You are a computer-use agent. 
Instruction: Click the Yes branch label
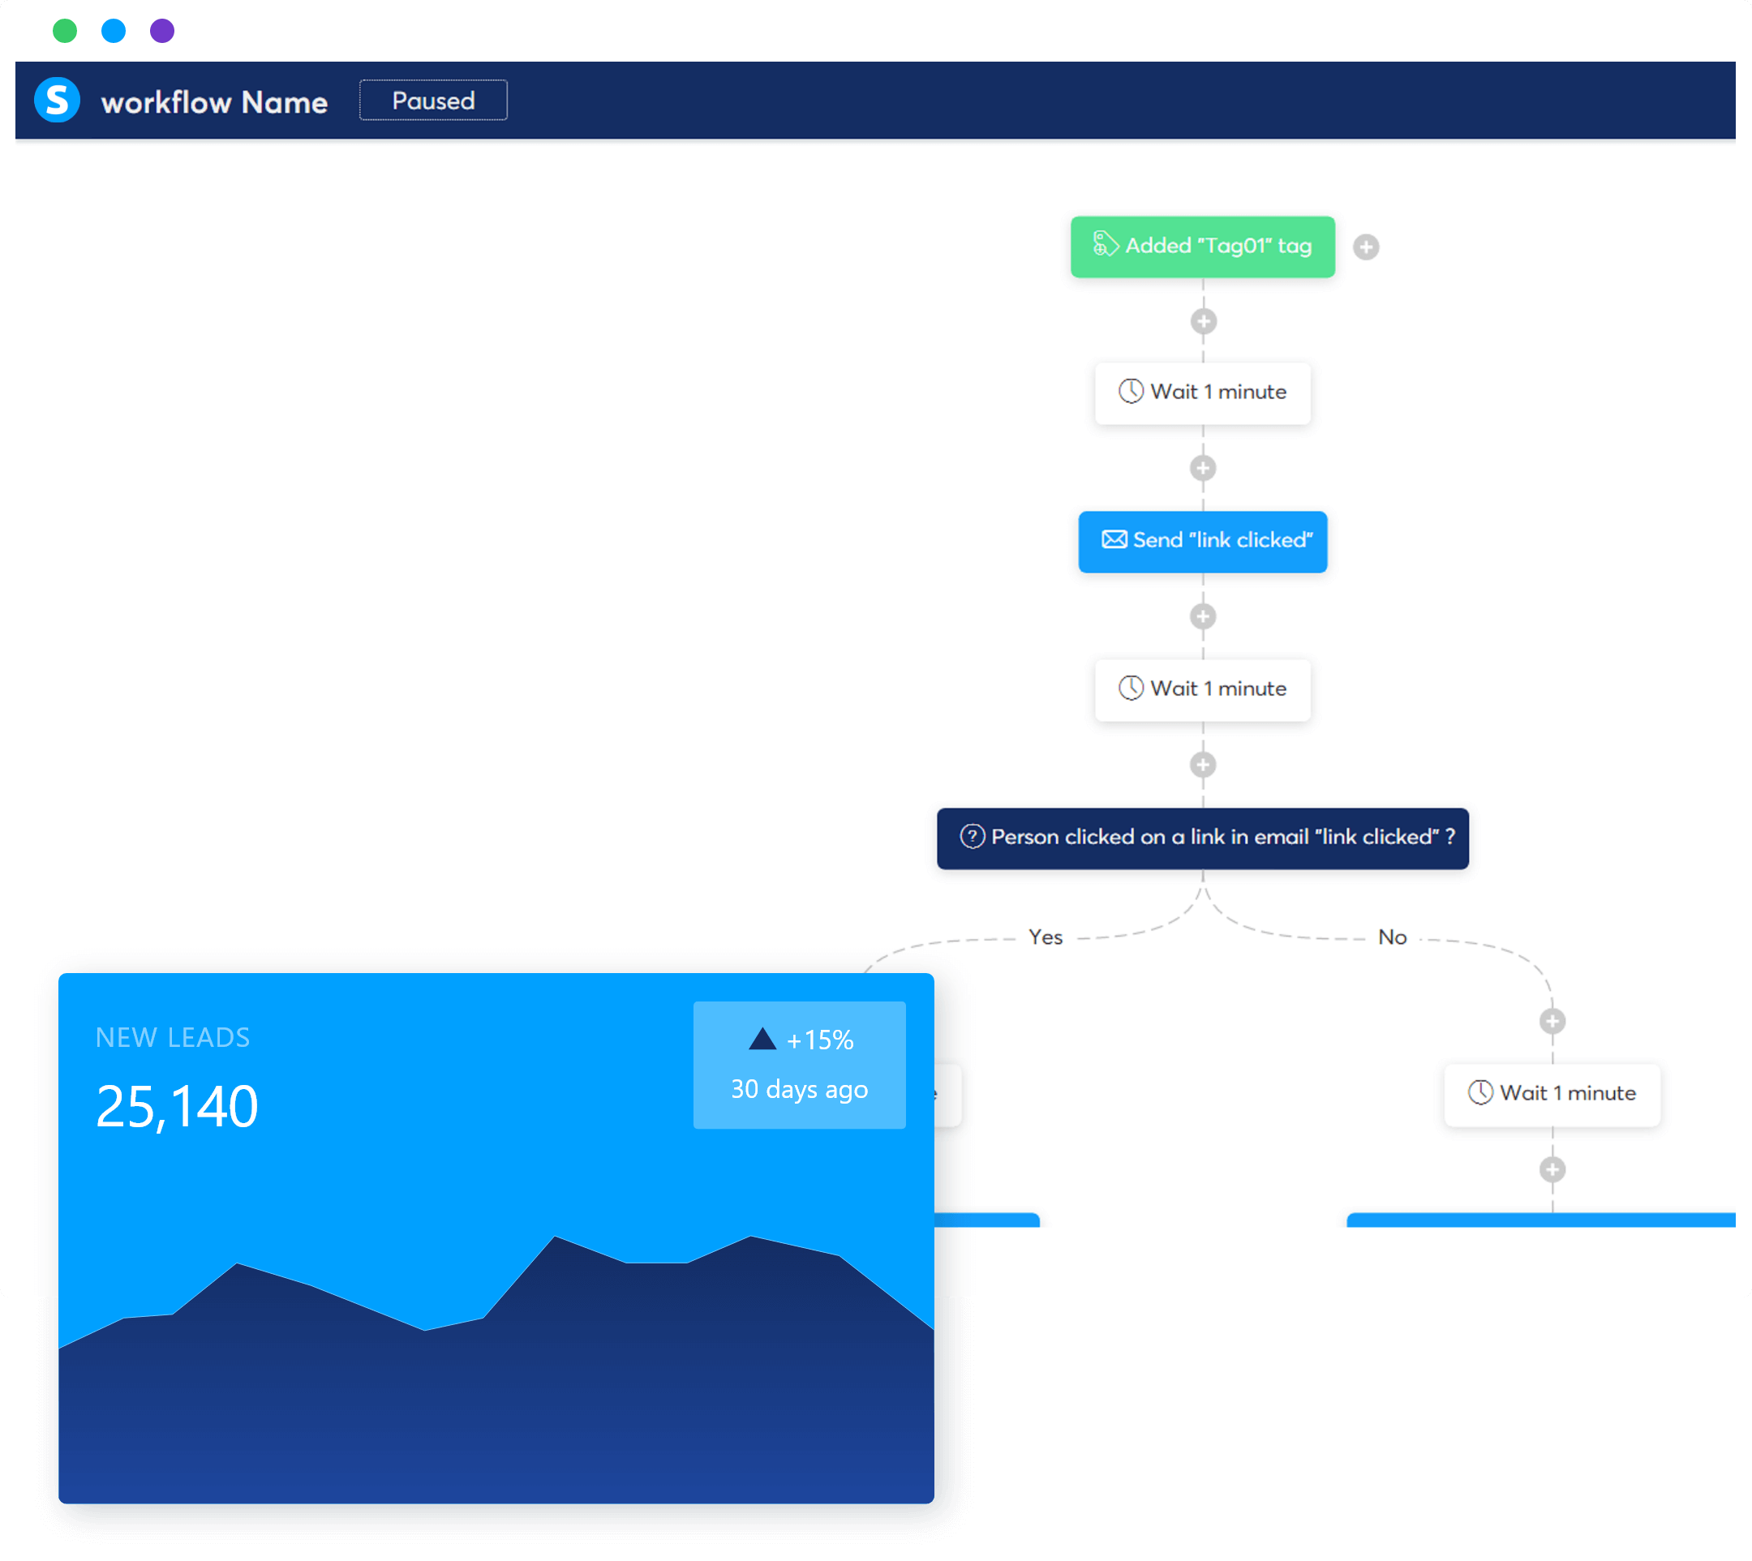(x=1044, y=937)
